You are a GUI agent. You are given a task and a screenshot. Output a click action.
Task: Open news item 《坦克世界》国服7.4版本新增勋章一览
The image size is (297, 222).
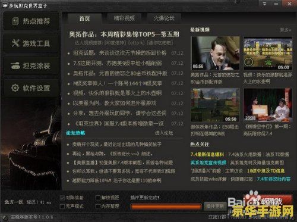[118, 124]
